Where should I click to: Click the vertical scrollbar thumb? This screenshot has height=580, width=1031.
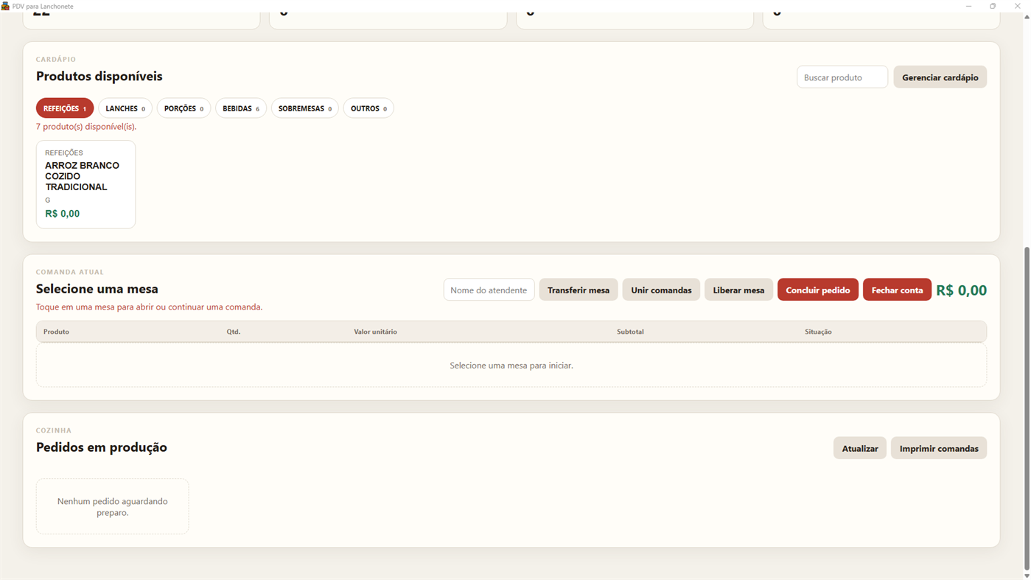tap(1027, 409)
